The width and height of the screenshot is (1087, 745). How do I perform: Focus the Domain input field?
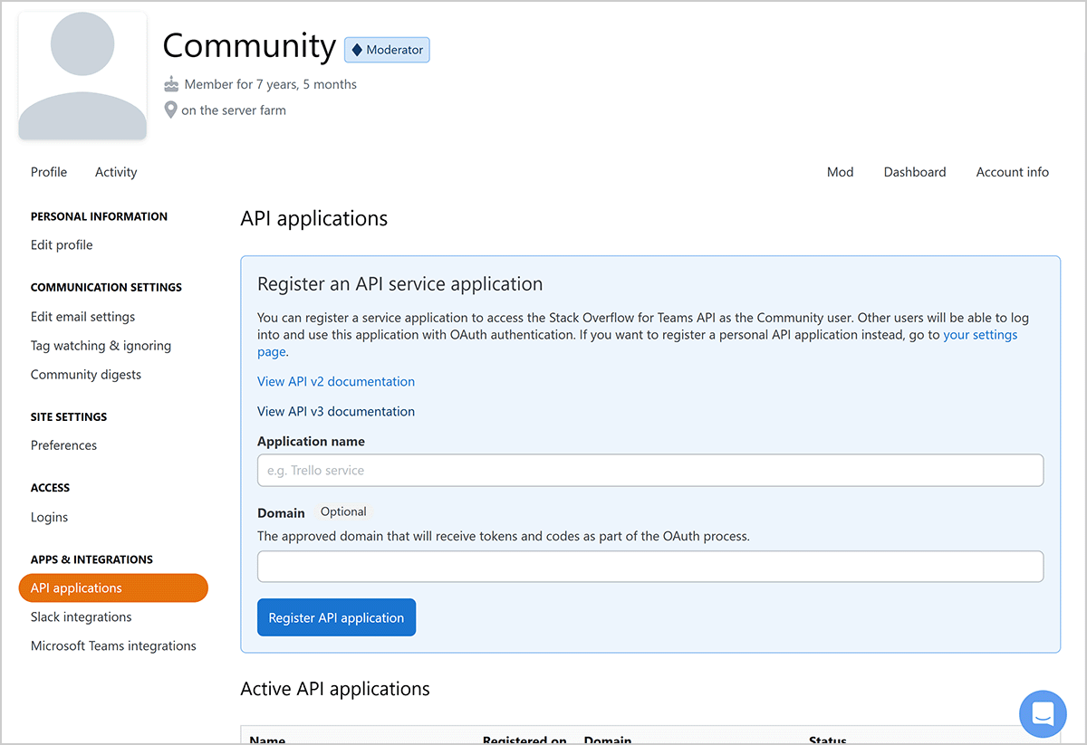(x=649, y=567)
